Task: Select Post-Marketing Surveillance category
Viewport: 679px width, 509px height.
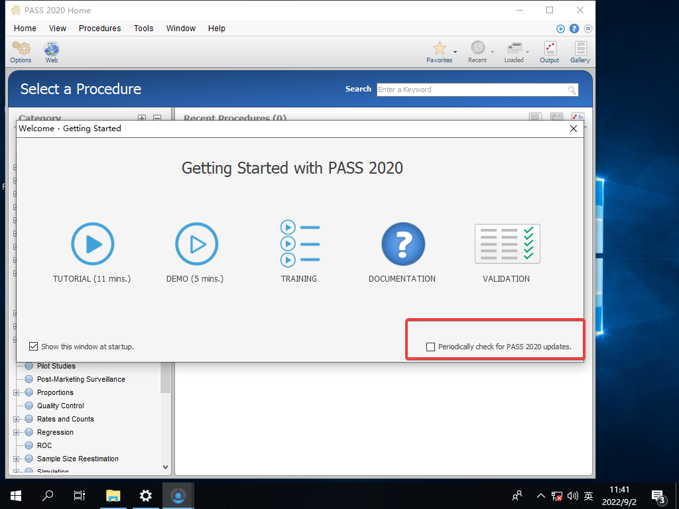Action: [82, 379]
